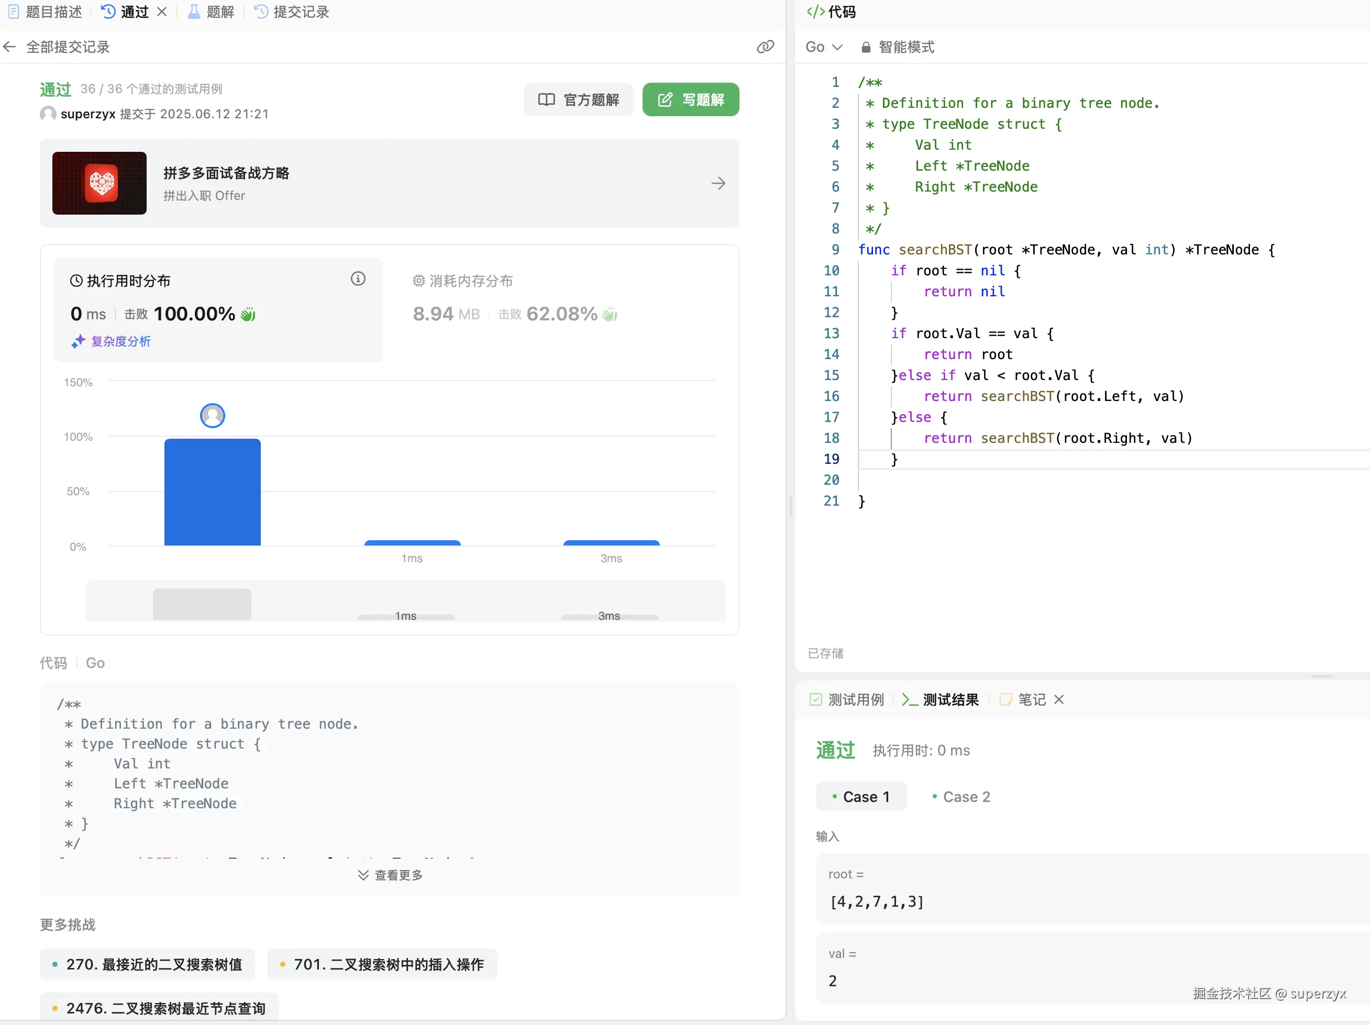1370x1025 pixels.
Task: Click the green 写题解 button
Action: [691, 99]
